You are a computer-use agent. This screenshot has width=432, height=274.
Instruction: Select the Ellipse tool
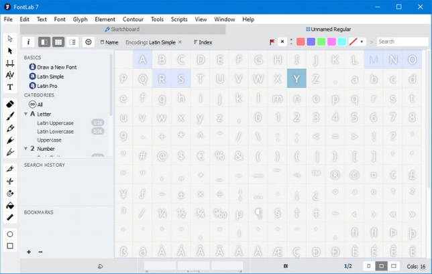(10, 234)
